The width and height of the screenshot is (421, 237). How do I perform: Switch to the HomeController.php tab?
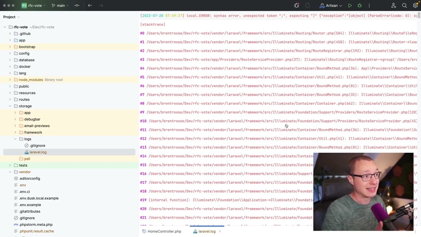161,231
